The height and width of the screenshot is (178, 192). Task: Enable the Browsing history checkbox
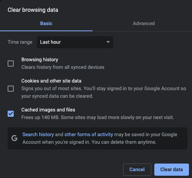click(x=11, y=64)
